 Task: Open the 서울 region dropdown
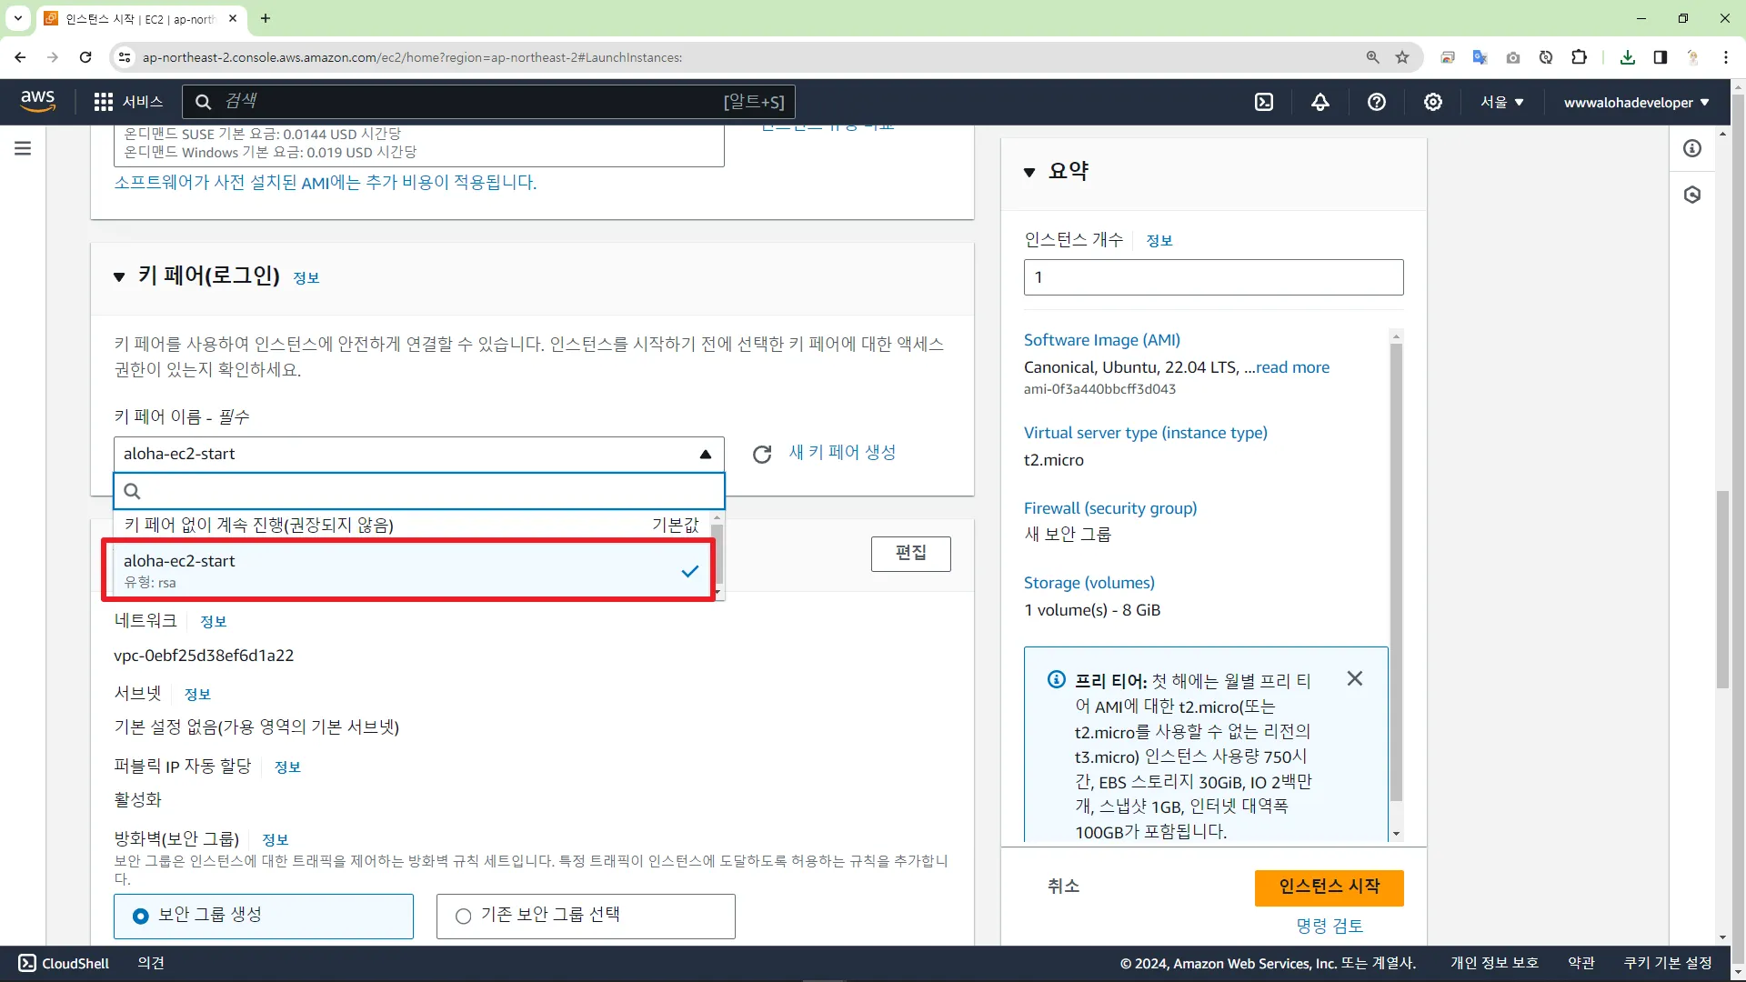tap(1501, 102)
